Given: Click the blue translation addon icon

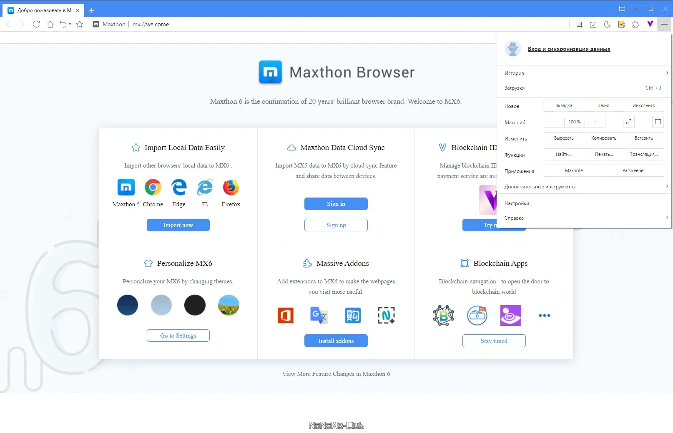Looking at the screenshot, I should tap(353, 315).
